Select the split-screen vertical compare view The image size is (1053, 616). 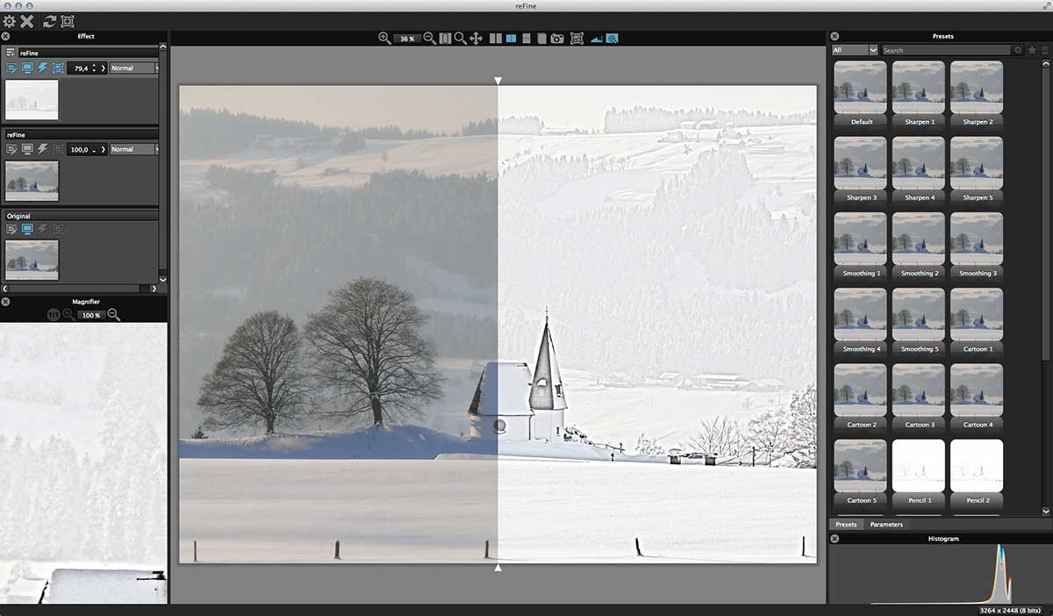[x=511, y=39]
